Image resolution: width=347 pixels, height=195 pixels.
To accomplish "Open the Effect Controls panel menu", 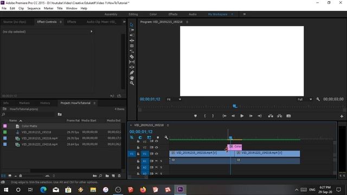I will pos(61,22).
